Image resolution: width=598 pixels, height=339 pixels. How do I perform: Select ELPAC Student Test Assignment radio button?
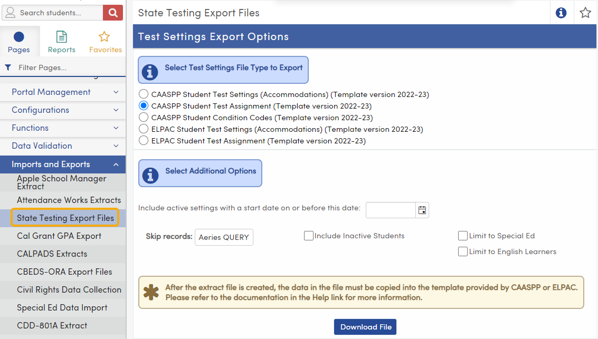[x=143, y=140]
